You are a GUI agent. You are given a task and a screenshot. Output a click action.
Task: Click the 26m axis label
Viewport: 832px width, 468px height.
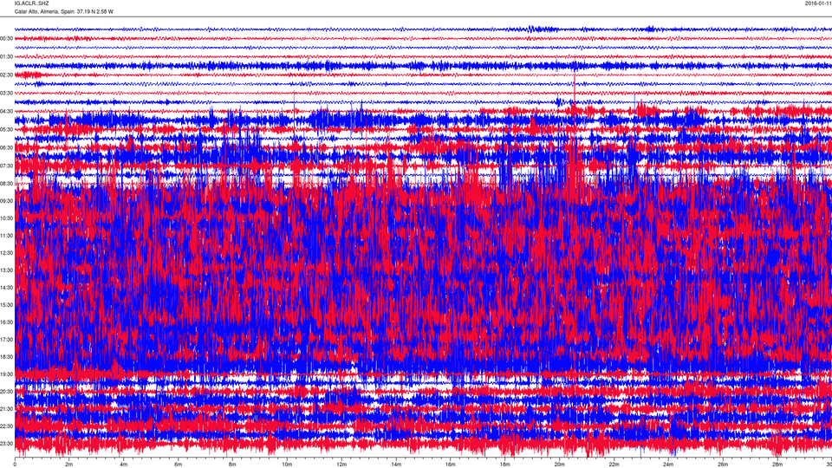[x=723, y=465]
